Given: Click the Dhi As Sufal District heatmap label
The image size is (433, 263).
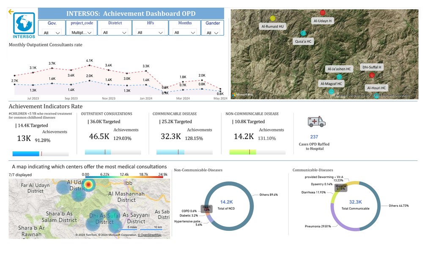Looking at the screenshot, I should (104, 219).
